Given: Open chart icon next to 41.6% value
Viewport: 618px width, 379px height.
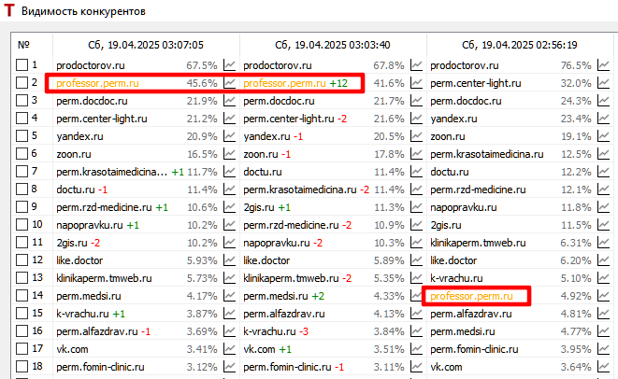Looking at the screenshot, I should (x=416, y=83).
